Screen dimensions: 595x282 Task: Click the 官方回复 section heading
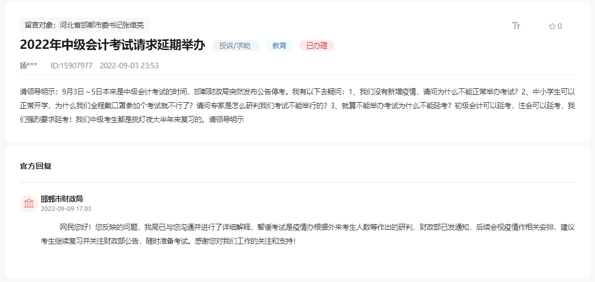36,167
